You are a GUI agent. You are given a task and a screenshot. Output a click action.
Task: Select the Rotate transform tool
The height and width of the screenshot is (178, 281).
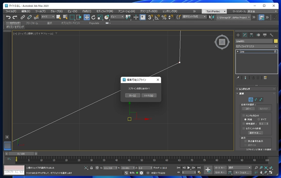coord(93,17)
